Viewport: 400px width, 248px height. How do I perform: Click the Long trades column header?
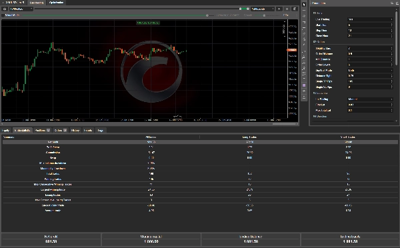[x=249, y=137]
